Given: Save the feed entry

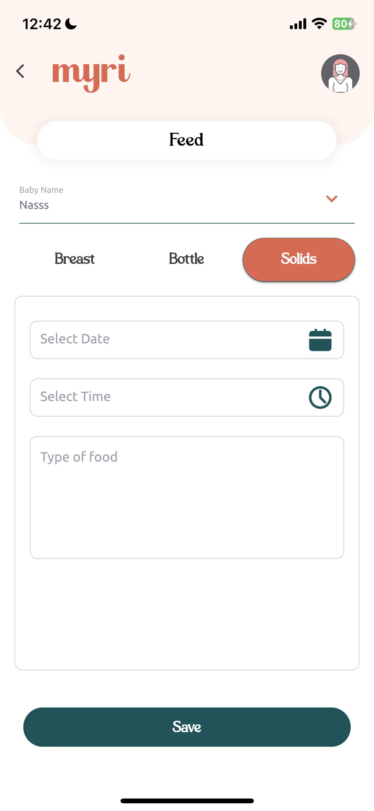Looking at the screenshot, I should [187, 727].
